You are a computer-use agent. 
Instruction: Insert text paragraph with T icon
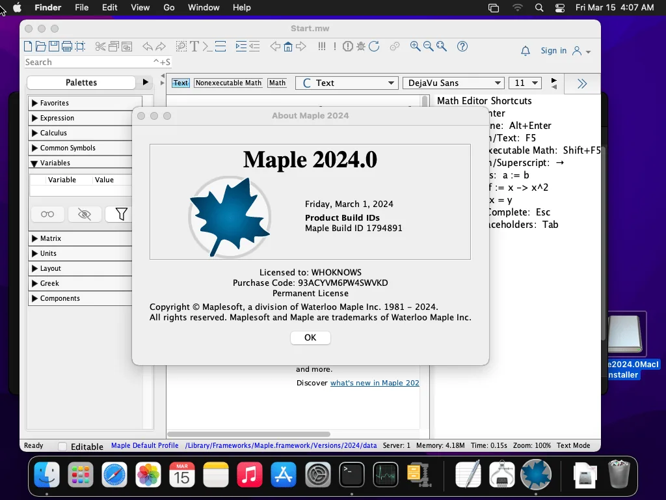[x=194, y=46]
